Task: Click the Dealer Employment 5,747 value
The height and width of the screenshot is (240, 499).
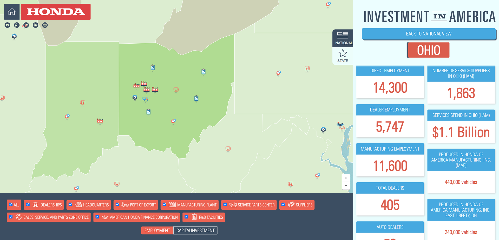Action: [x=390, y=127]
